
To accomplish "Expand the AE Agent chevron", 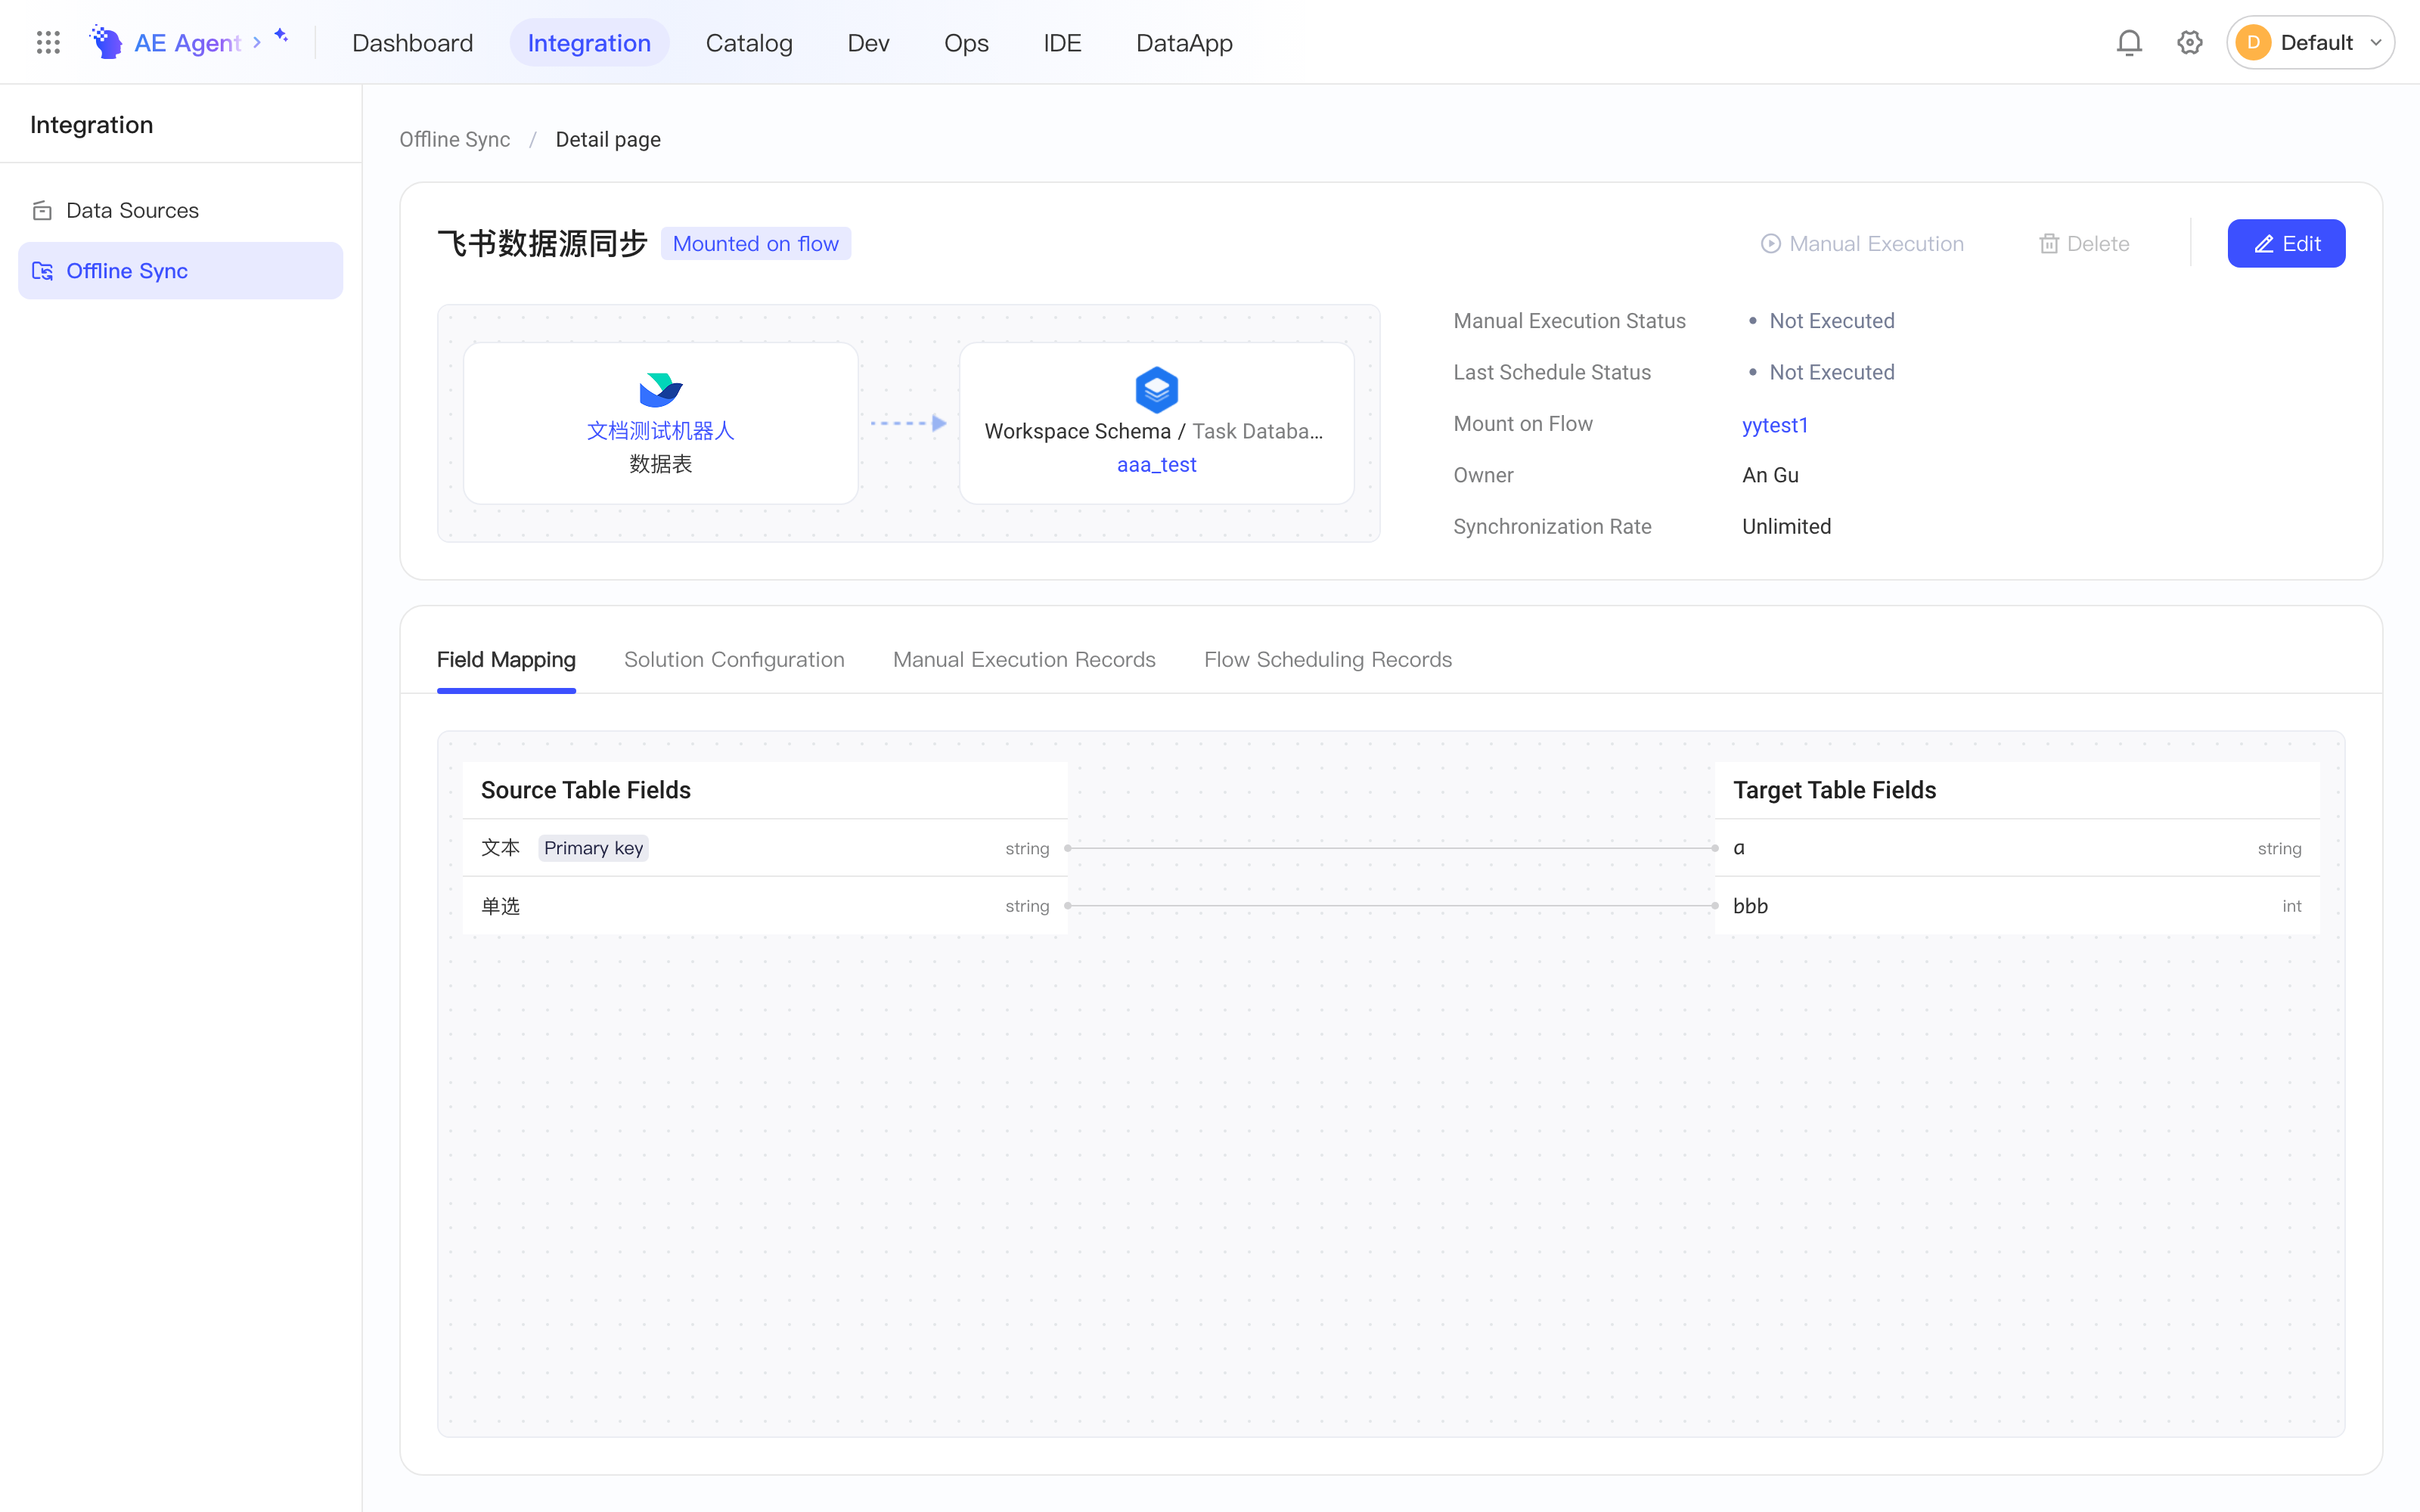I will click(257, 42).
